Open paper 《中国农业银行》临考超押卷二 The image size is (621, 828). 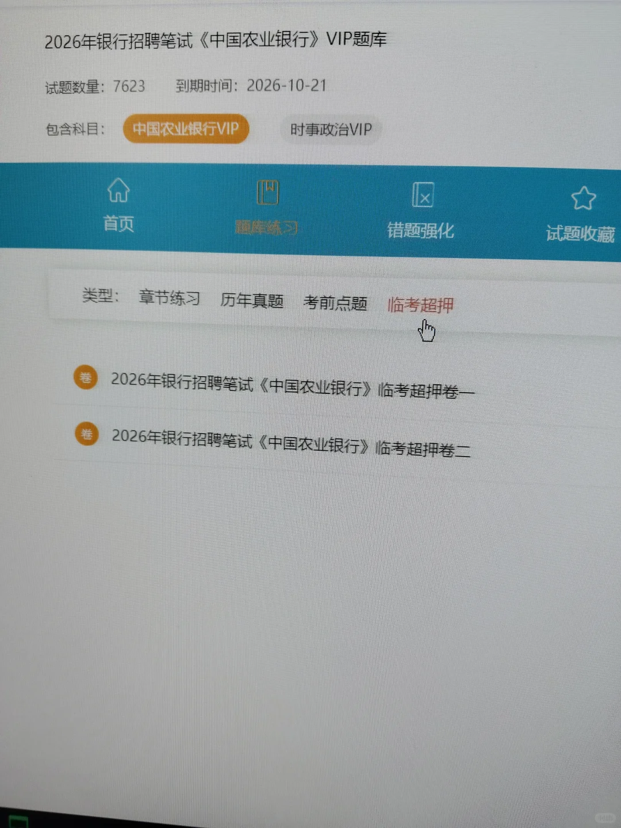coord(291,443)
